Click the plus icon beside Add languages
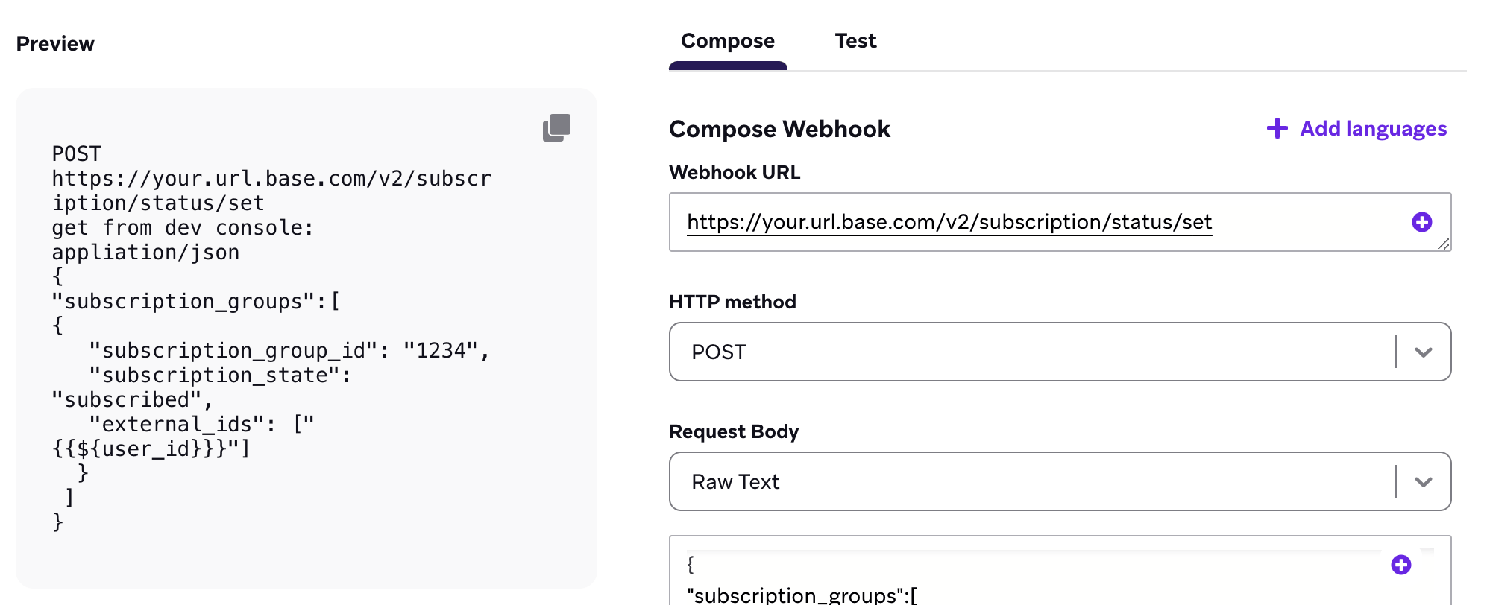1487x605 pixels. [x=1277, y=129]
